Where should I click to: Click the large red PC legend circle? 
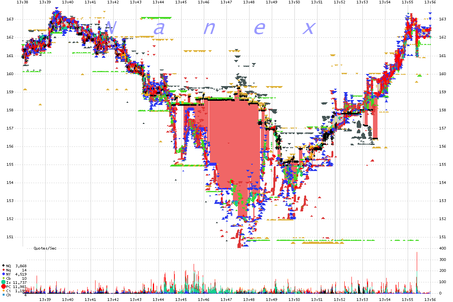tap(3, 287)
